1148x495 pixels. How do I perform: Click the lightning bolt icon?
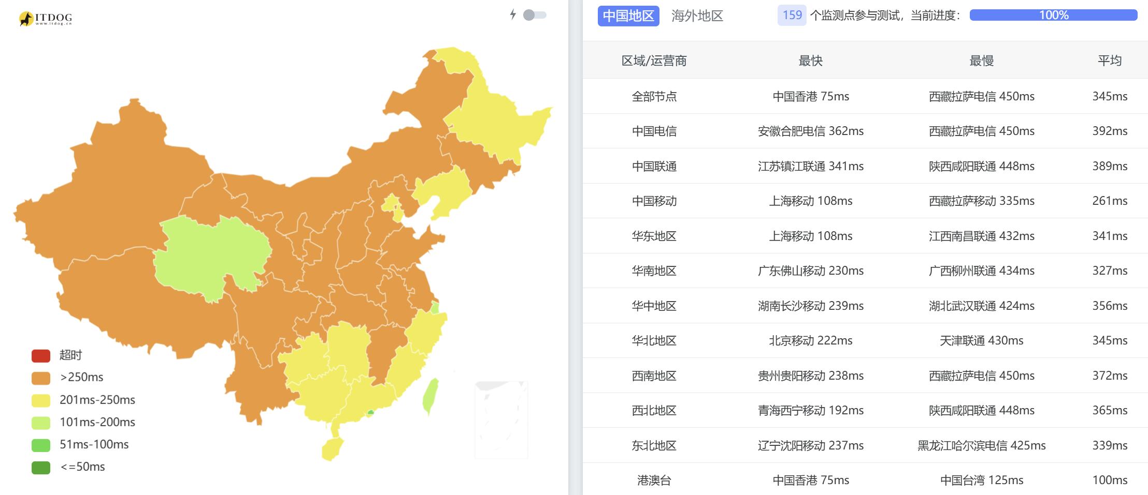513,16
